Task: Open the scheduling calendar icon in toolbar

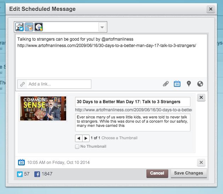Action: click(x=177, y=84)
